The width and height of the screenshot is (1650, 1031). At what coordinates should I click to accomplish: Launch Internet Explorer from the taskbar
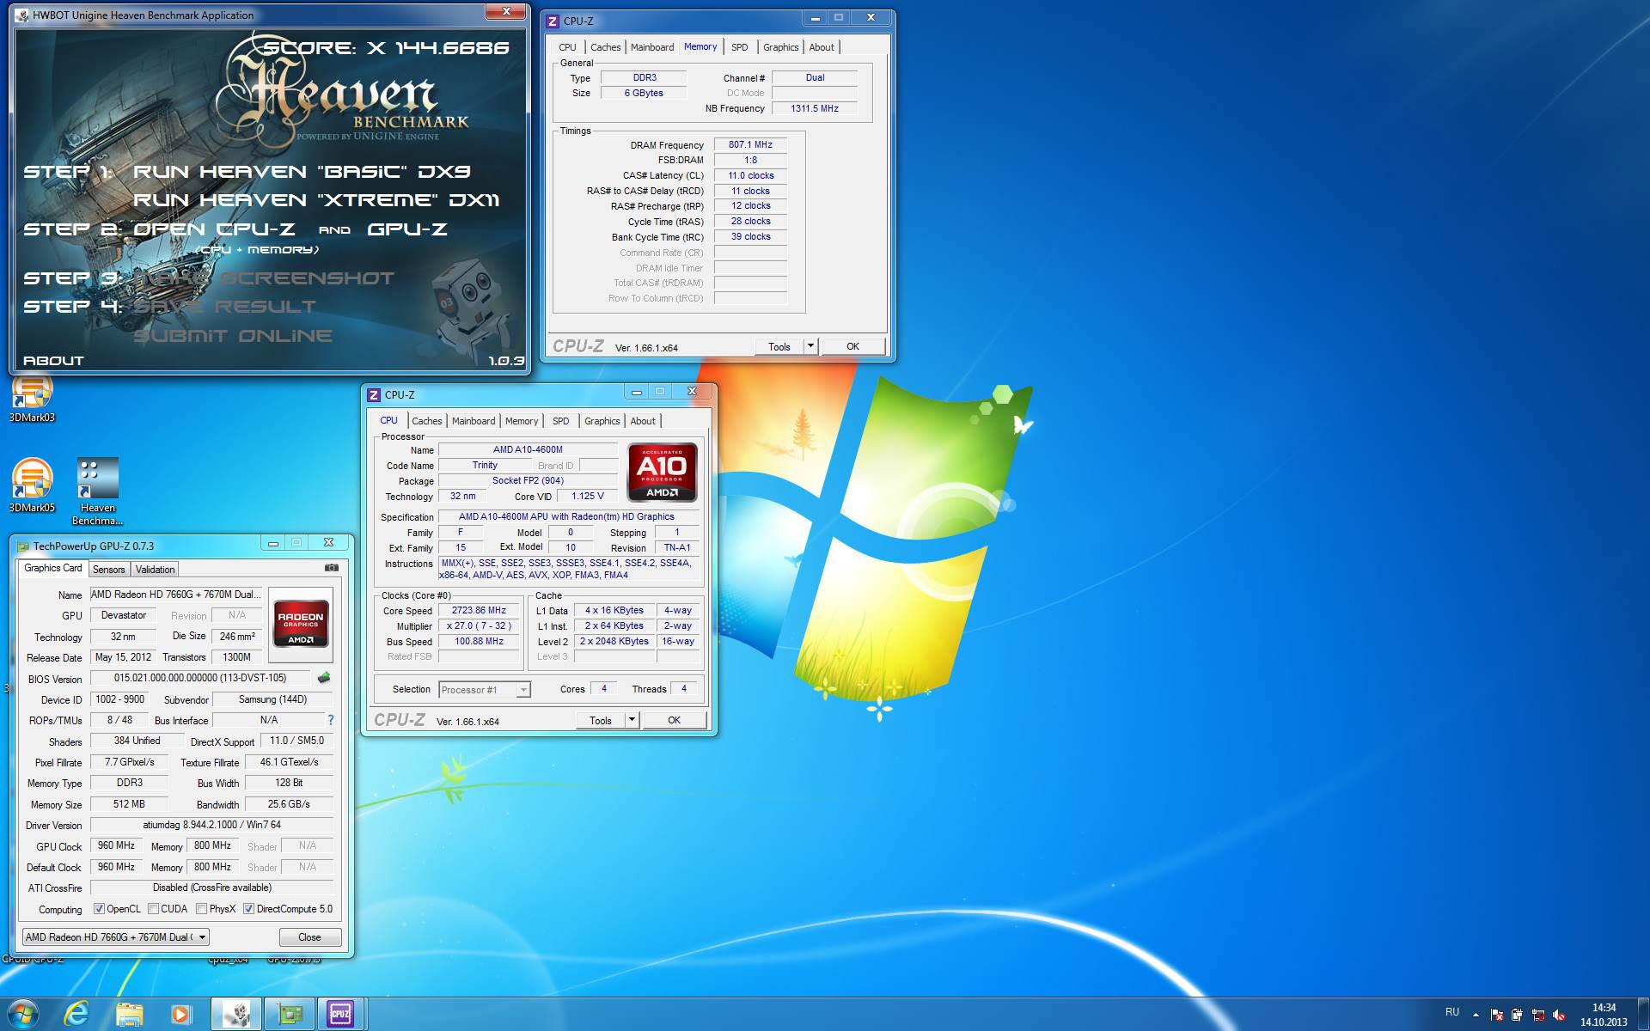click(x=76, y=1015)
